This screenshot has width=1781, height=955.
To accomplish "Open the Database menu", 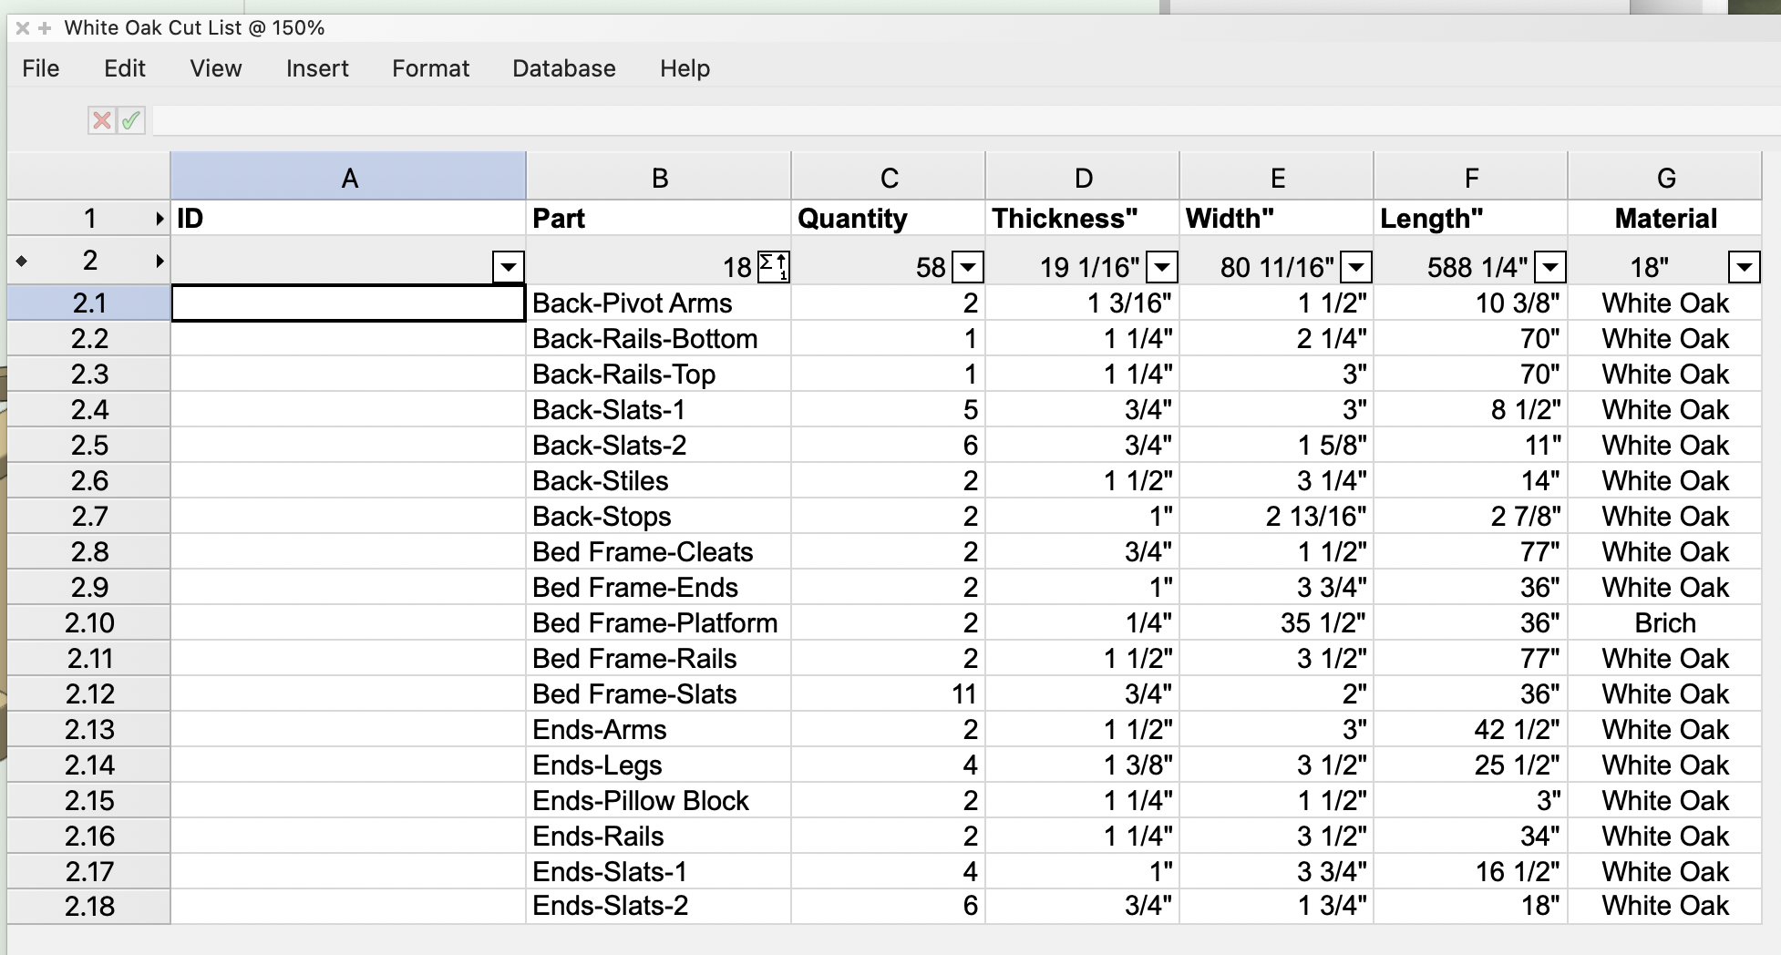I will coord(563,68).
